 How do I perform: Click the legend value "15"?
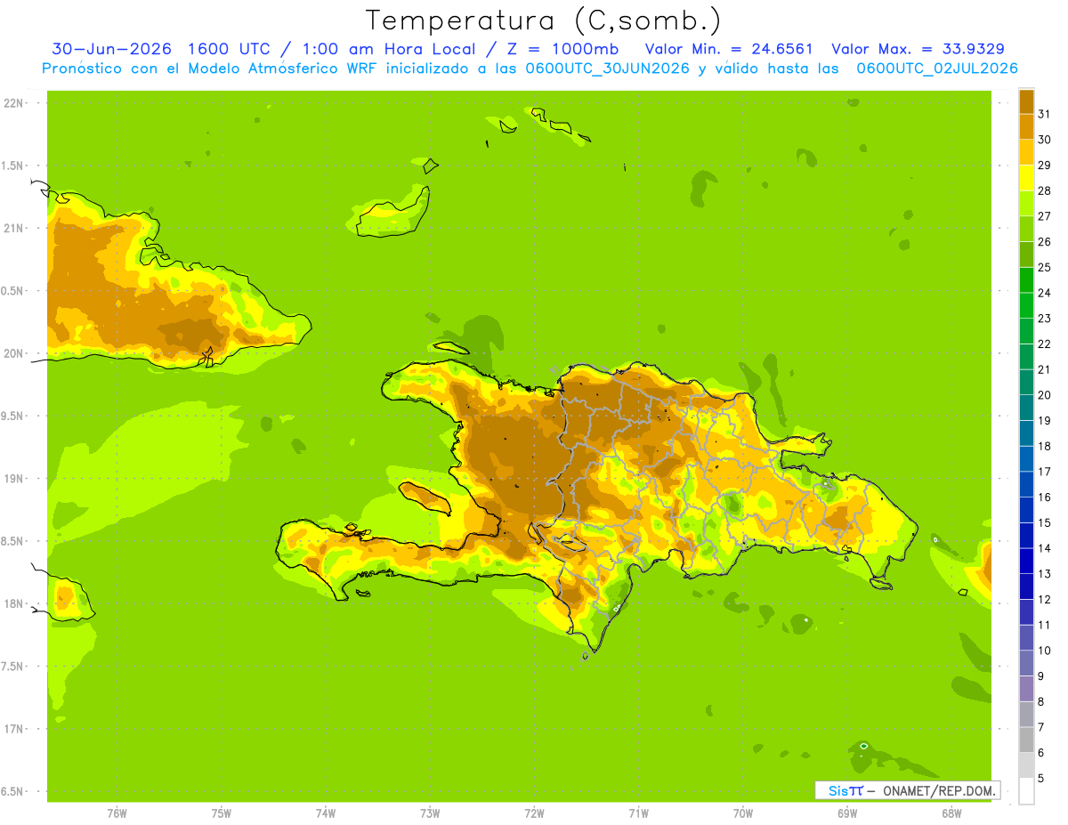coord(1044,522)
